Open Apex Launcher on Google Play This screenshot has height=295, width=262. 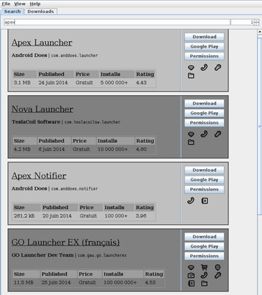(204, 47)
